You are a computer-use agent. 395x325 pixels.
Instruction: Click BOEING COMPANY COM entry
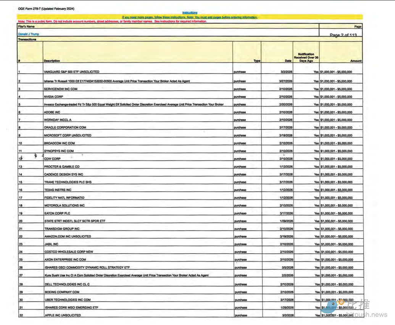pyautogui.click(x=62, y=292)
